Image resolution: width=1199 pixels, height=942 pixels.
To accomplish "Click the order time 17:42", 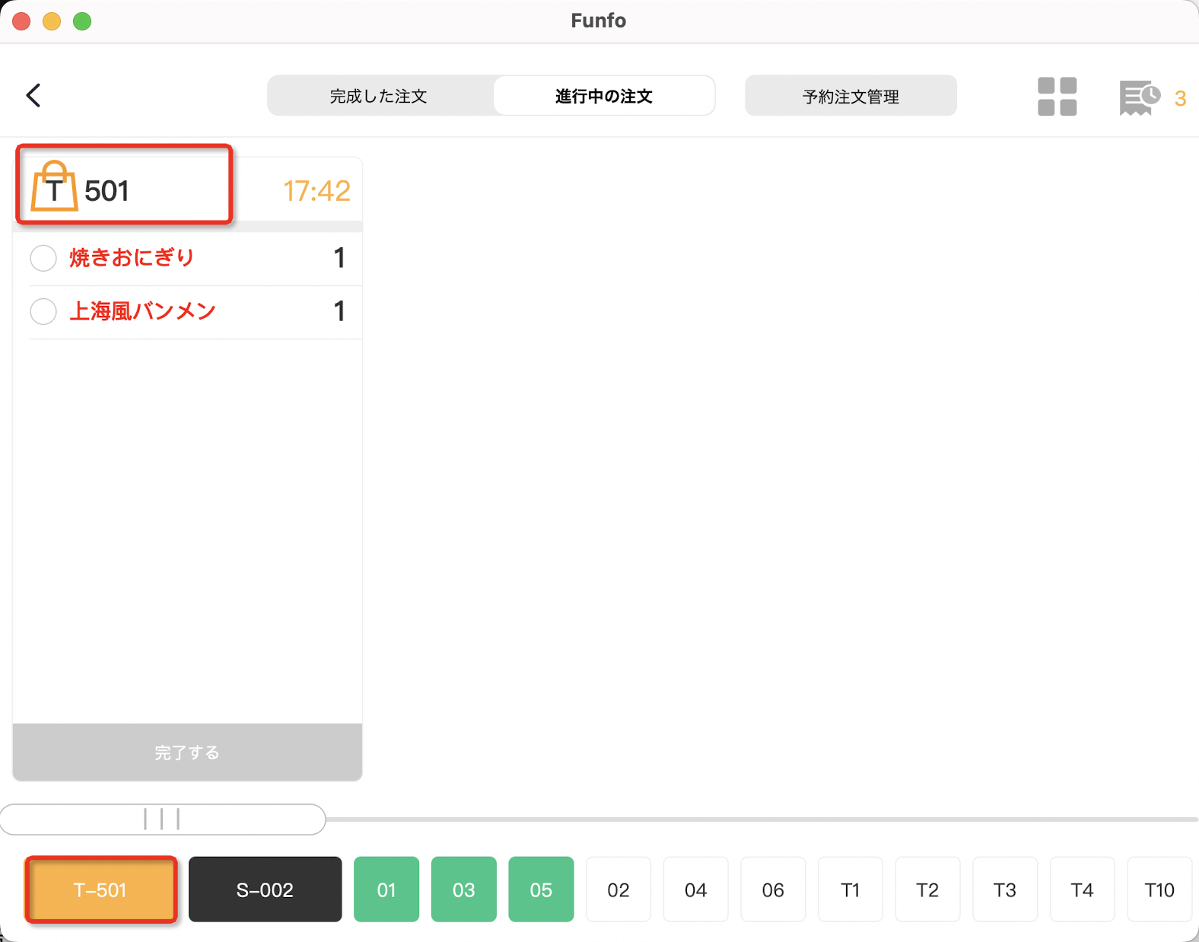I will tap(316, 191).
